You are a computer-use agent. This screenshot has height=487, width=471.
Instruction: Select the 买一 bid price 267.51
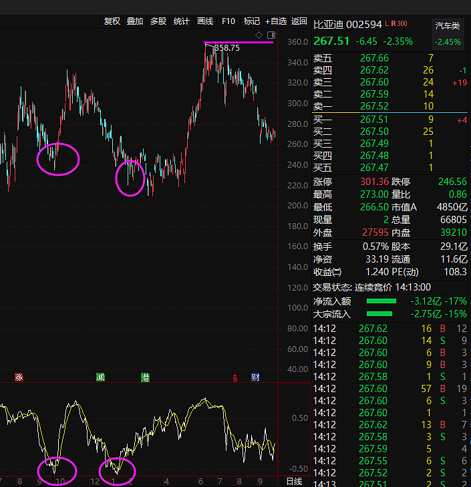pos(374,120)
